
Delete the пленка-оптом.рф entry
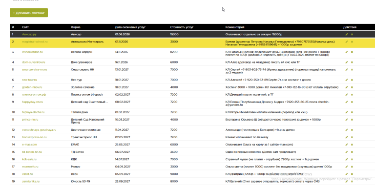tap(352, 95)
